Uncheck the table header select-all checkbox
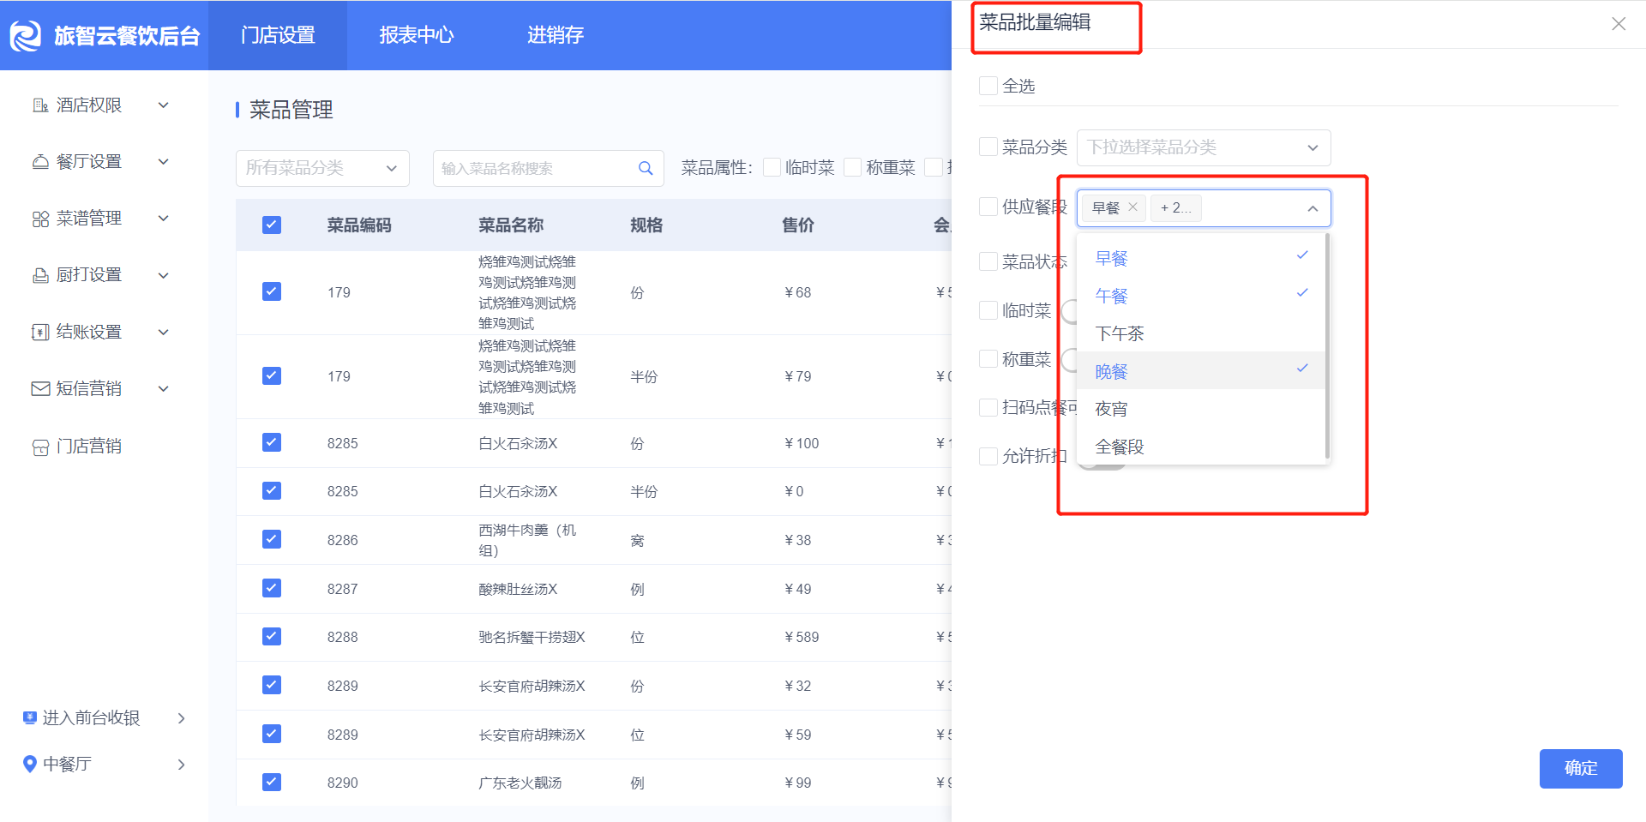 (x=272, y=225)
